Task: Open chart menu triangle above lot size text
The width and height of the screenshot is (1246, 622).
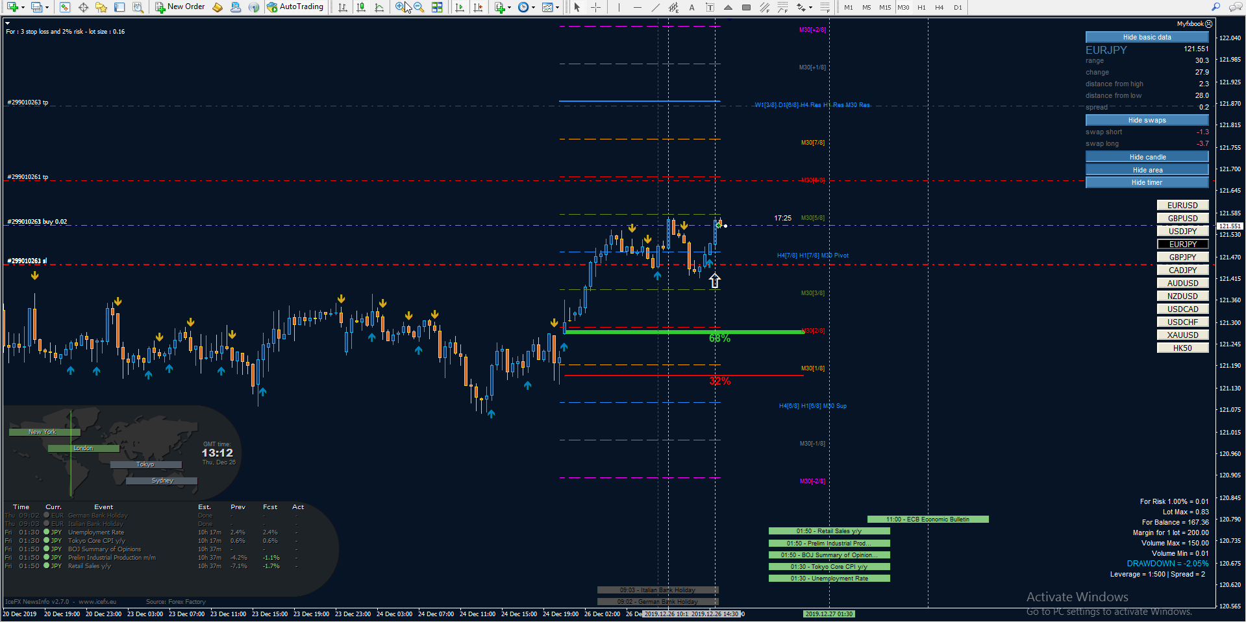Action: point(7,23)
